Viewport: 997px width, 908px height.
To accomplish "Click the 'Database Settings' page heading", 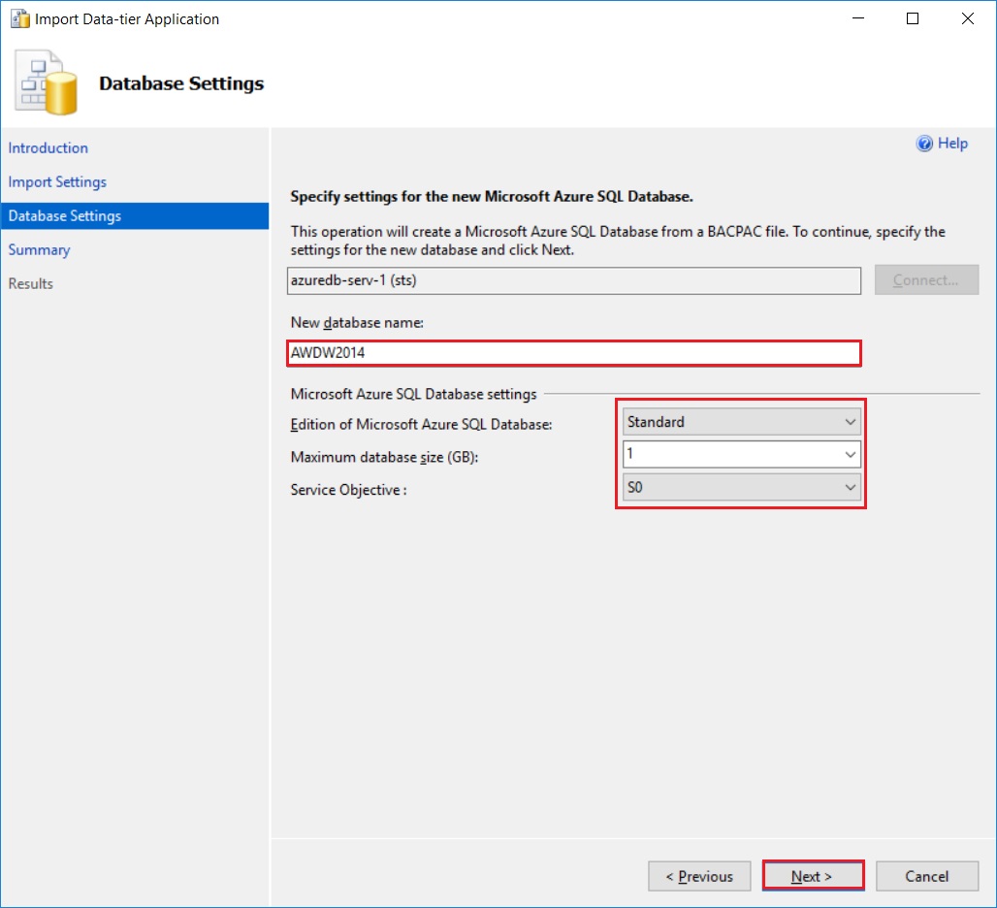I will click(181, 83).
